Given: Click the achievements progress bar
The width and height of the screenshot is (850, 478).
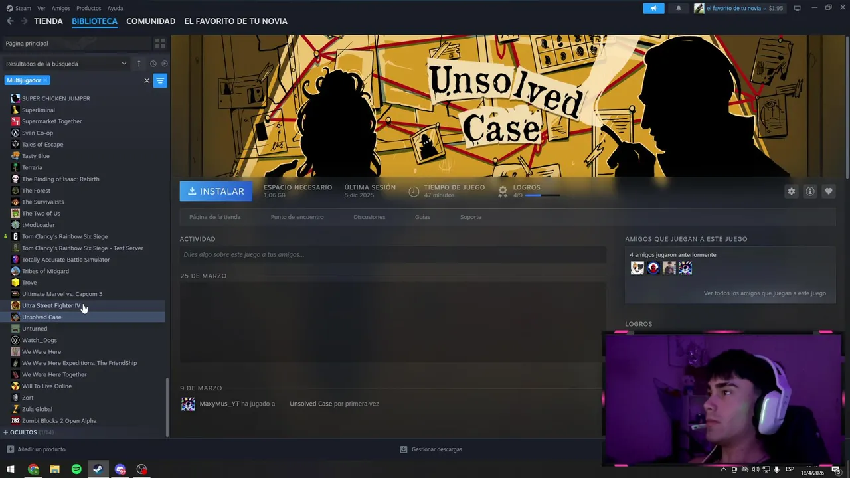Looking at the screenshot, I should coord(542,195).
